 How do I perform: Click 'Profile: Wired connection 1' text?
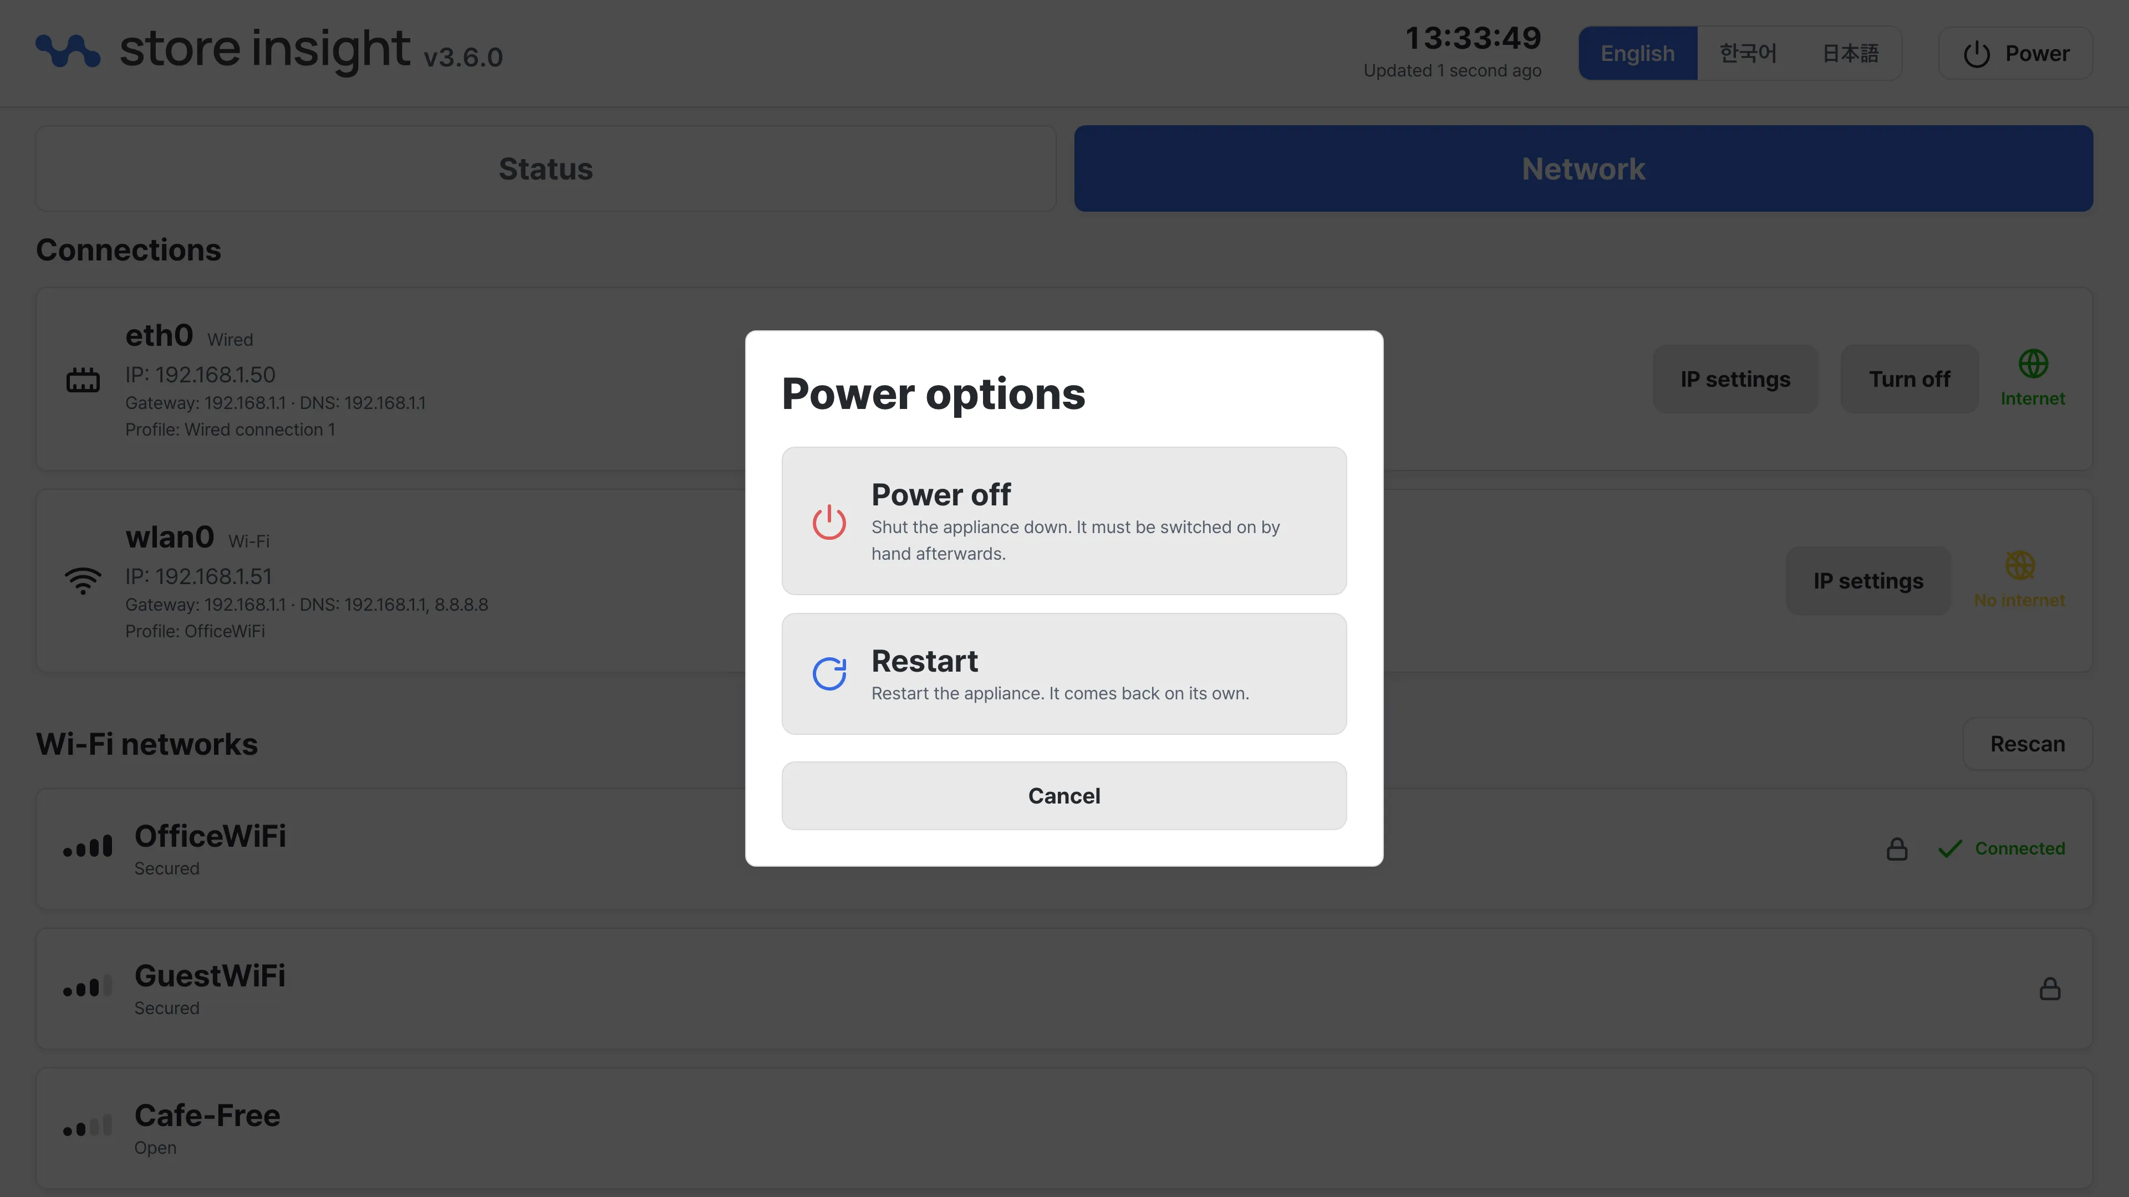(230, 429)
